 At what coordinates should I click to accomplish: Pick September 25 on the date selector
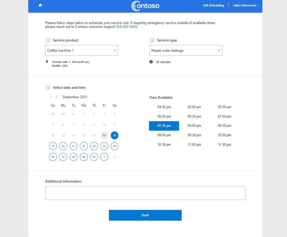[x=114, y=146]
